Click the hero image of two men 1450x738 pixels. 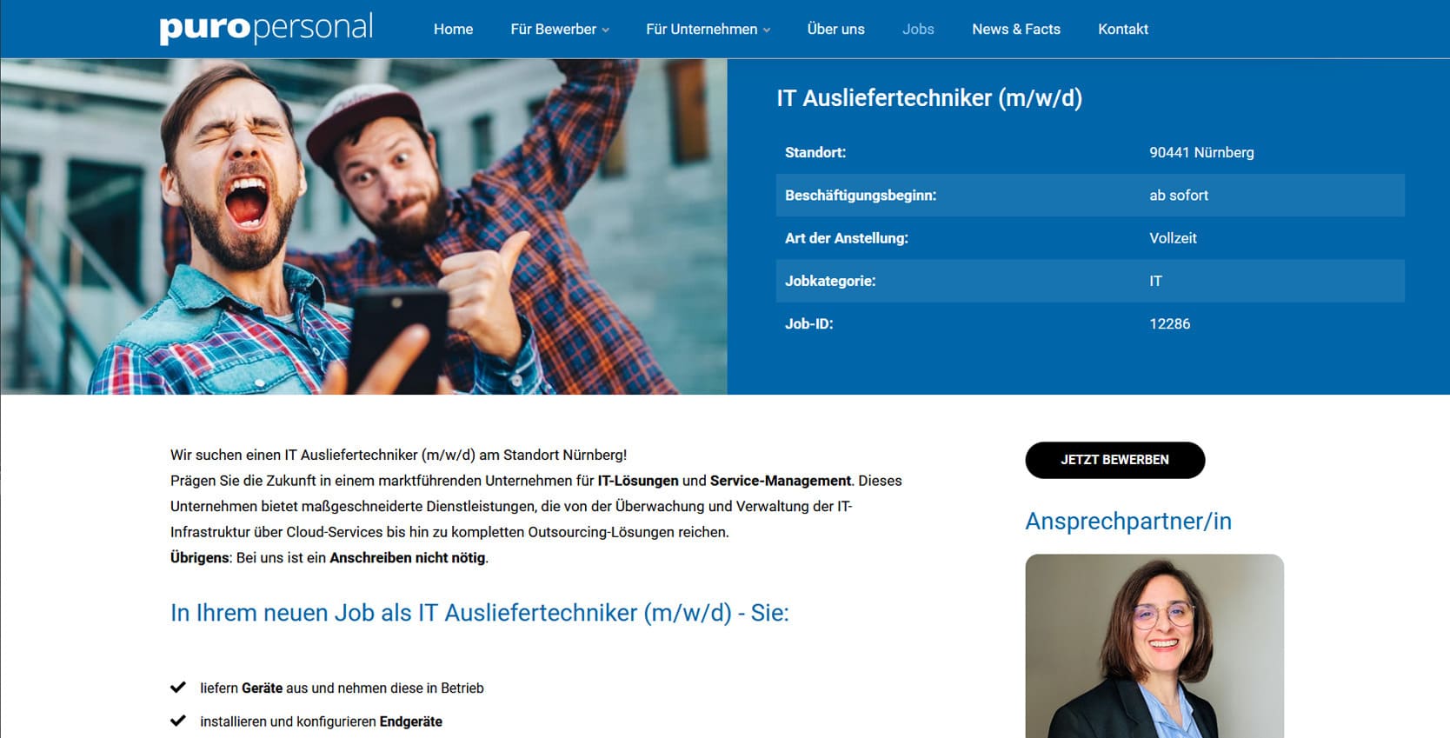coord(363,227)
